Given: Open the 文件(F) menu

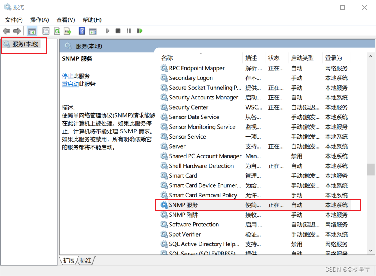Looking at the screenshot, I should [14, 20].
